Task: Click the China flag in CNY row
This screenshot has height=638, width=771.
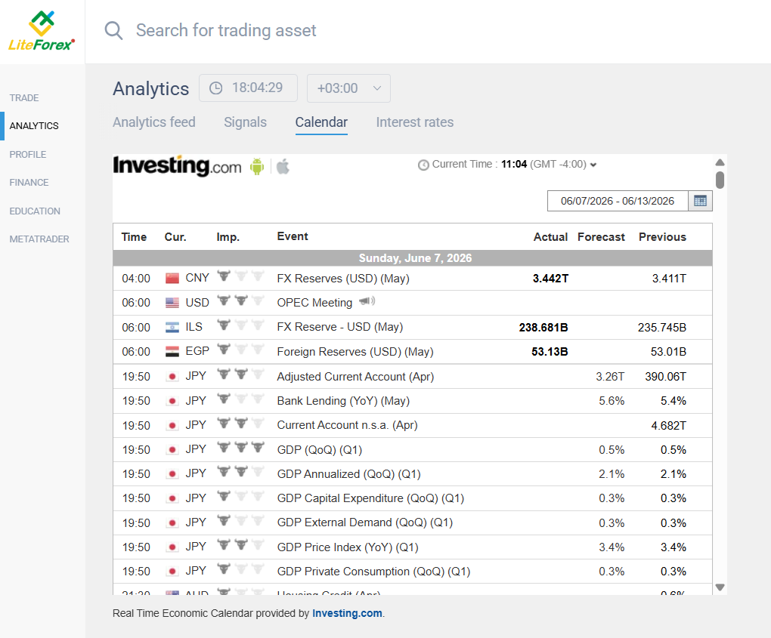Action: [x=172, y=279]
